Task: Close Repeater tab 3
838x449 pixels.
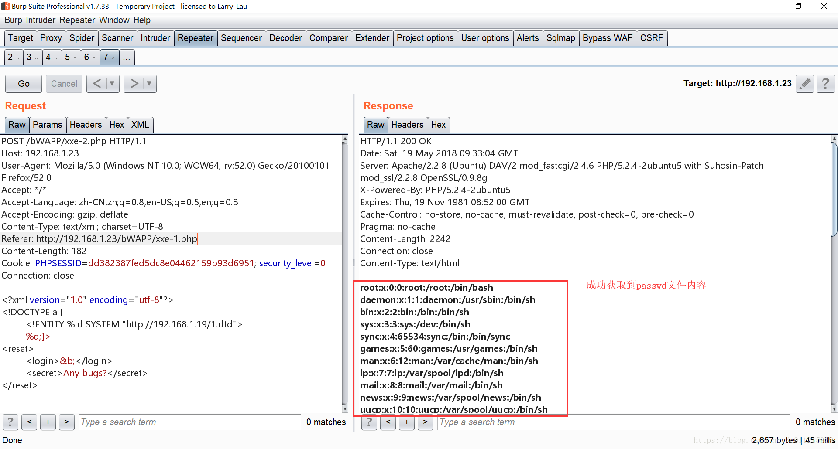Action: click(36, 58)
